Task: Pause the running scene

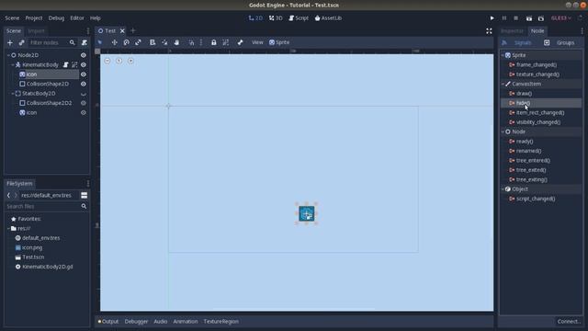Action: pos(504,18)
